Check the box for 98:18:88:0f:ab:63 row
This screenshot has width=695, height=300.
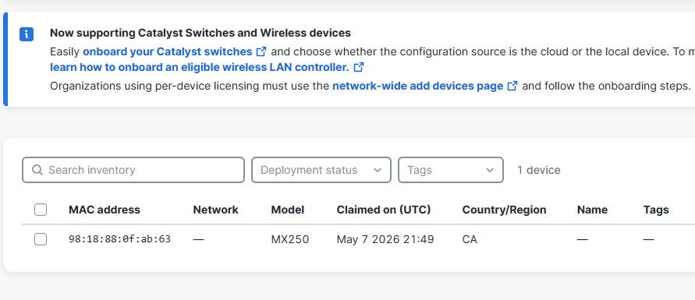point(41,239)
